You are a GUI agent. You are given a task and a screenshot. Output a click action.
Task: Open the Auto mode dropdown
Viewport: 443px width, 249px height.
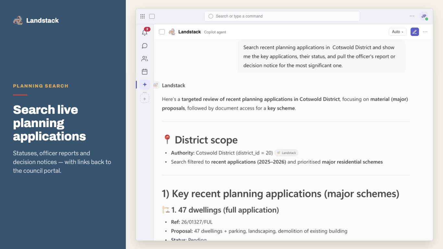click(398, 32)
